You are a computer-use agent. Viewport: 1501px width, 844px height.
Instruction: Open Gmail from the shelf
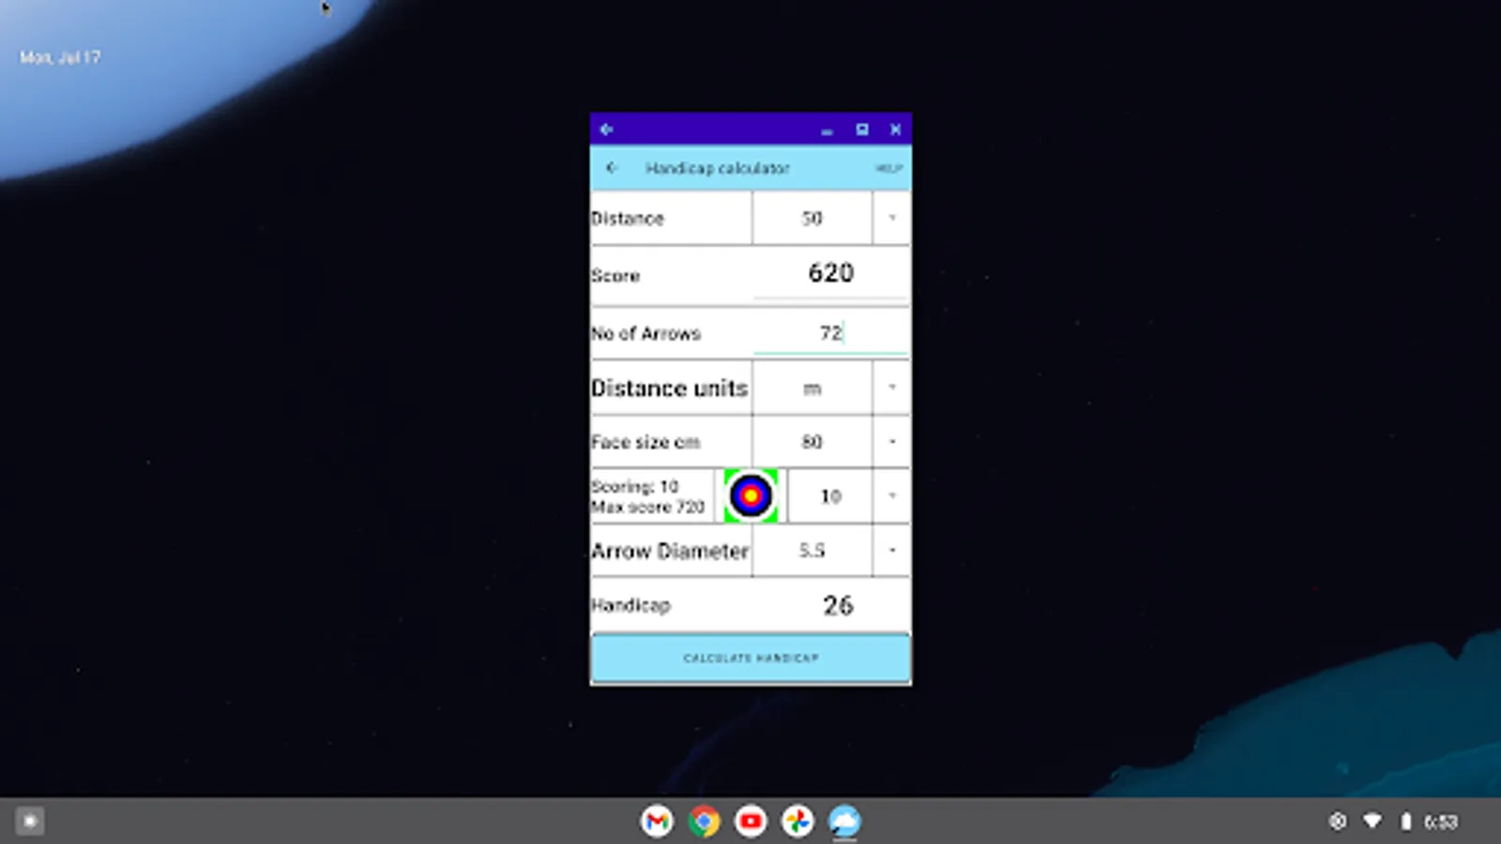point(657,821)
